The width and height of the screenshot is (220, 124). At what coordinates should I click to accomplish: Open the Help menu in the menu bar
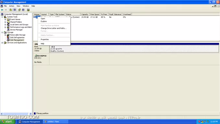coord(33,6)
